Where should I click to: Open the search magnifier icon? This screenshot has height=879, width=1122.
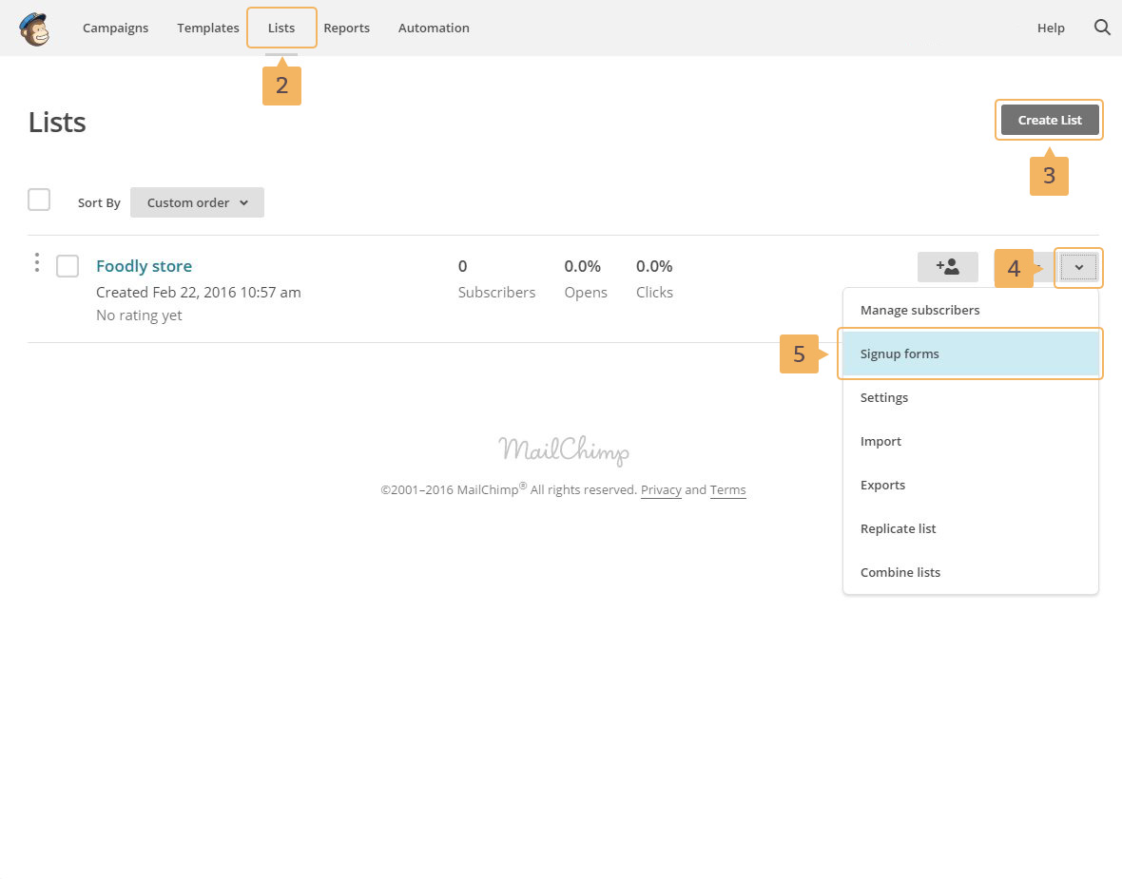tap(1102, 28)
